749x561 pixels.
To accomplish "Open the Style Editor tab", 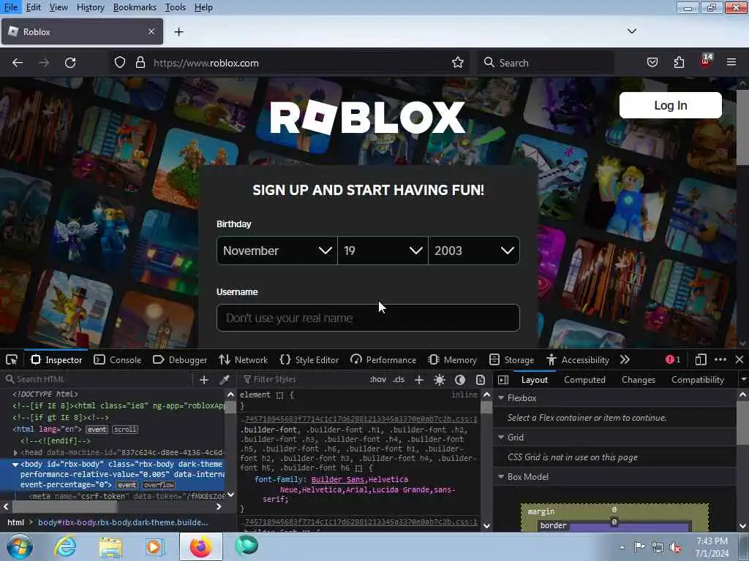I will [x=309, y=359].
